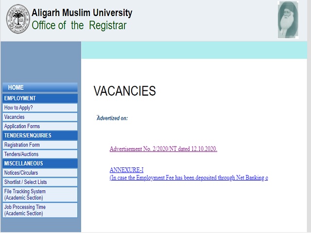Click the 'Advertized on:' label

click(112, 118)
